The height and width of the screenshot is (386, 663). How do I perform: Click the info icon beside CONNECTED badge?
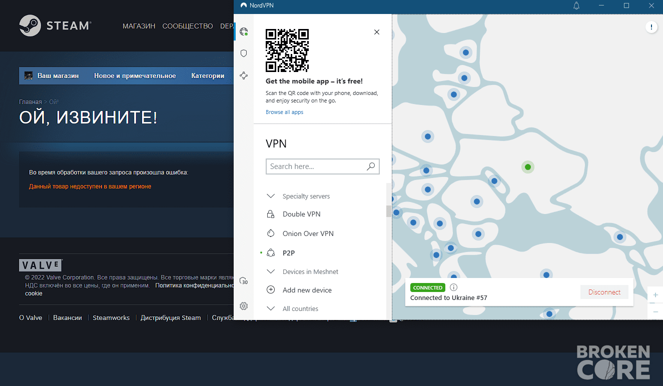tap(453, 287)
